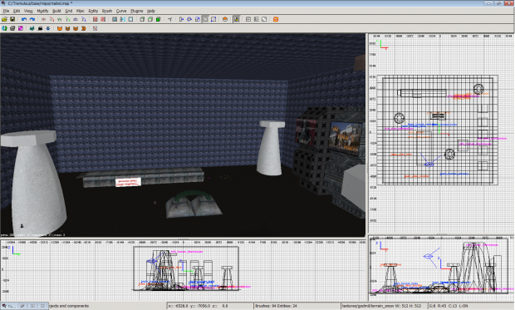Flip selection along the y-axis

pos(60,19)
